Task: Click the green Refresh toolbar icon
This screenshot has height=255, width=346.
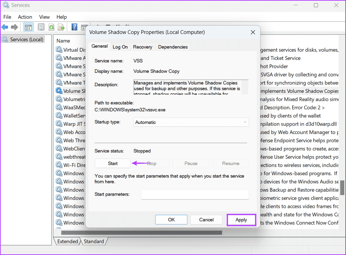Action: pos(52,27)
